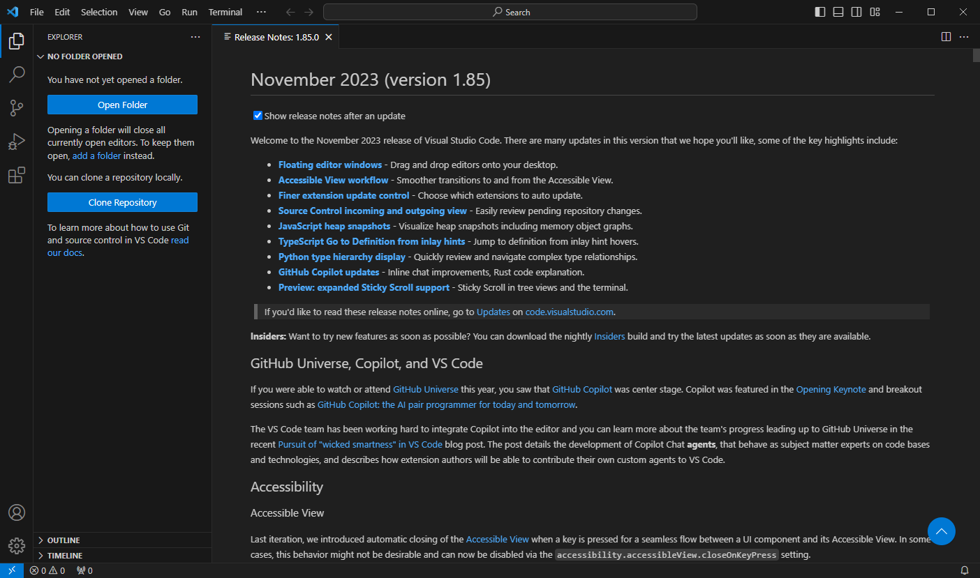
Task: Open the Explorer view in activity bar
Action: pyautogui.click(x=17, y=41)
